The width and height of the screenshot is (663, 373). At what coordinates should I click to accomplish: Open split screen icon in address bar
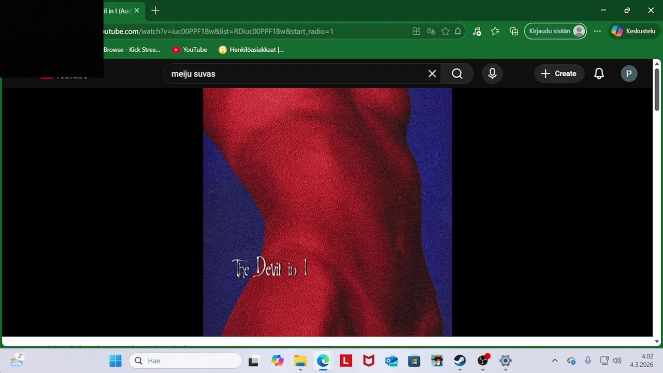(x=416, y=31)
